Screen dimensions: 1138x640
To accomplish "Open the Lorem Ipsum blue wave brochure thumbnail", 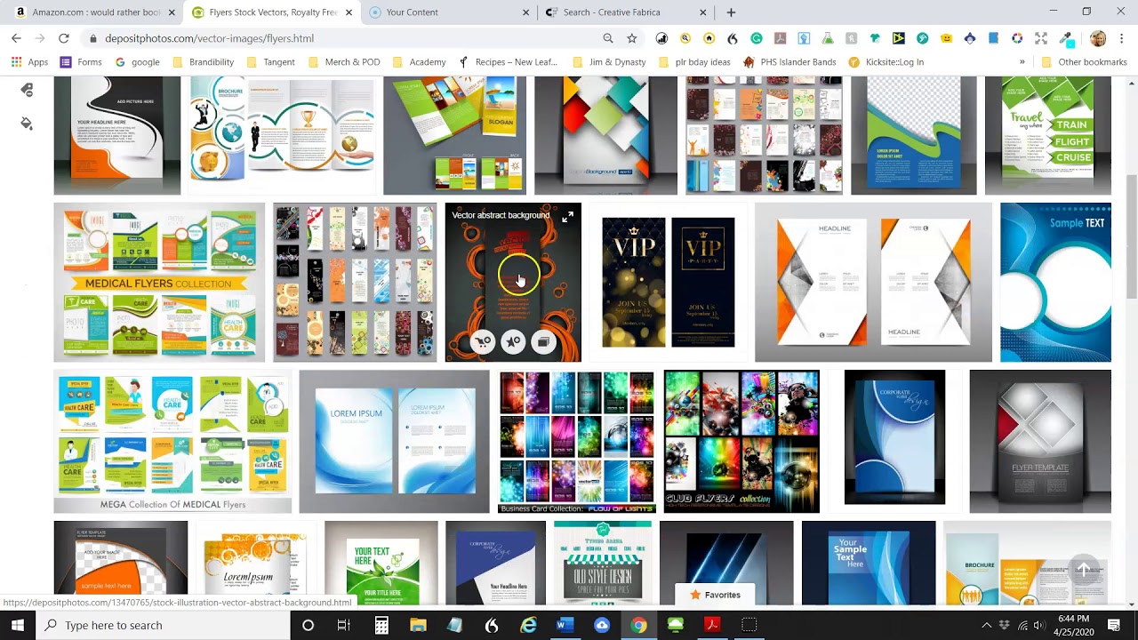I will pos(394,442).
